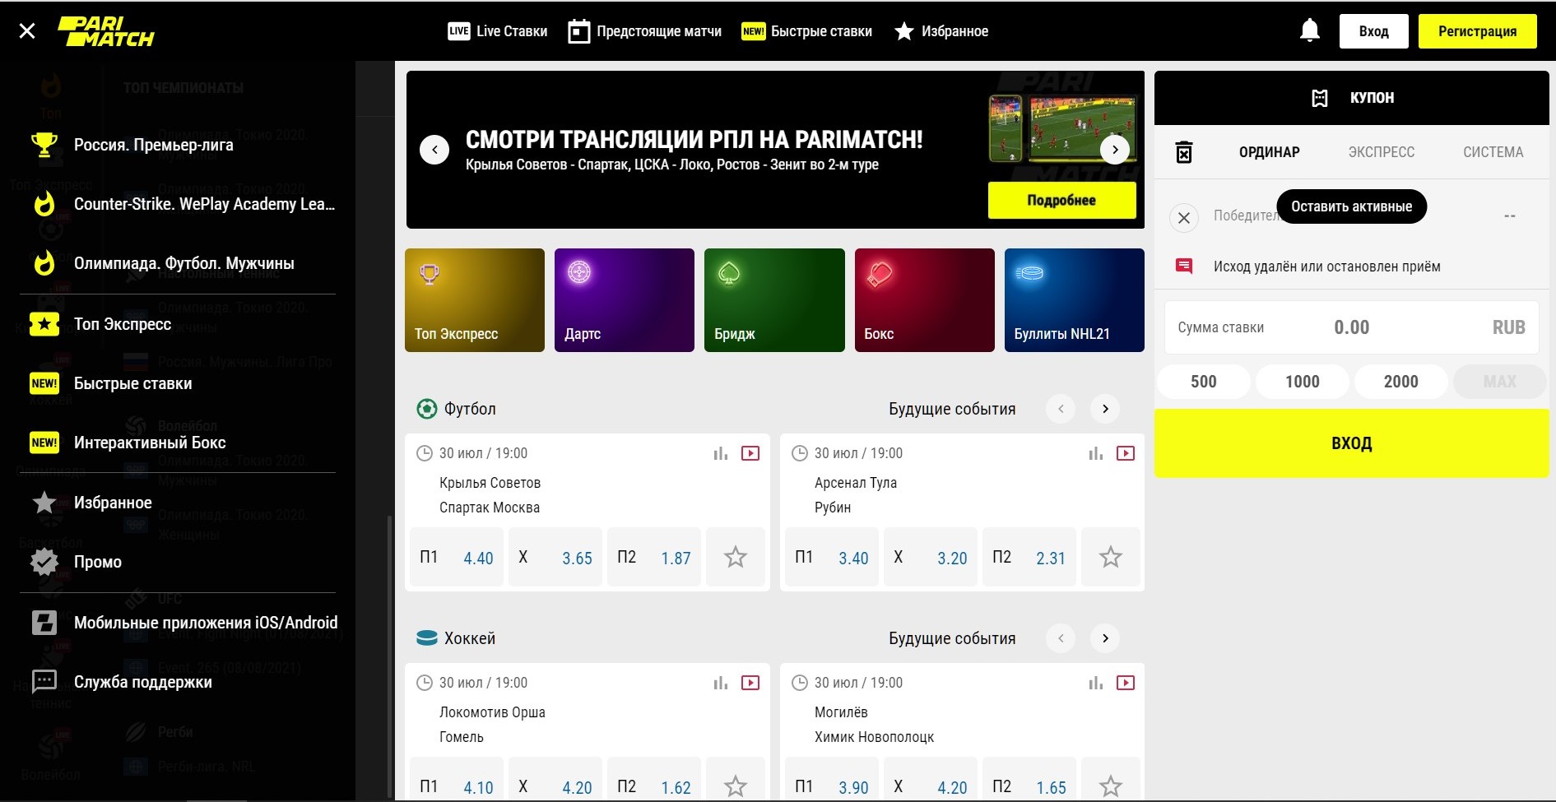
Task: Click the Регистрация button
Action: pos(1477,31)
